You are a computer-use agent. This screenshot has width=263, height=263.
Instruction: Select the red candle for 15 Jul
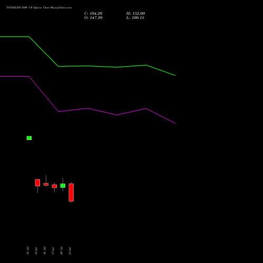37,183
